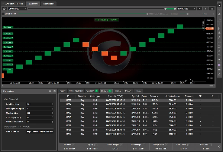Click the info icon next to Margin level

pyautogui.click(x=167, y=145)
